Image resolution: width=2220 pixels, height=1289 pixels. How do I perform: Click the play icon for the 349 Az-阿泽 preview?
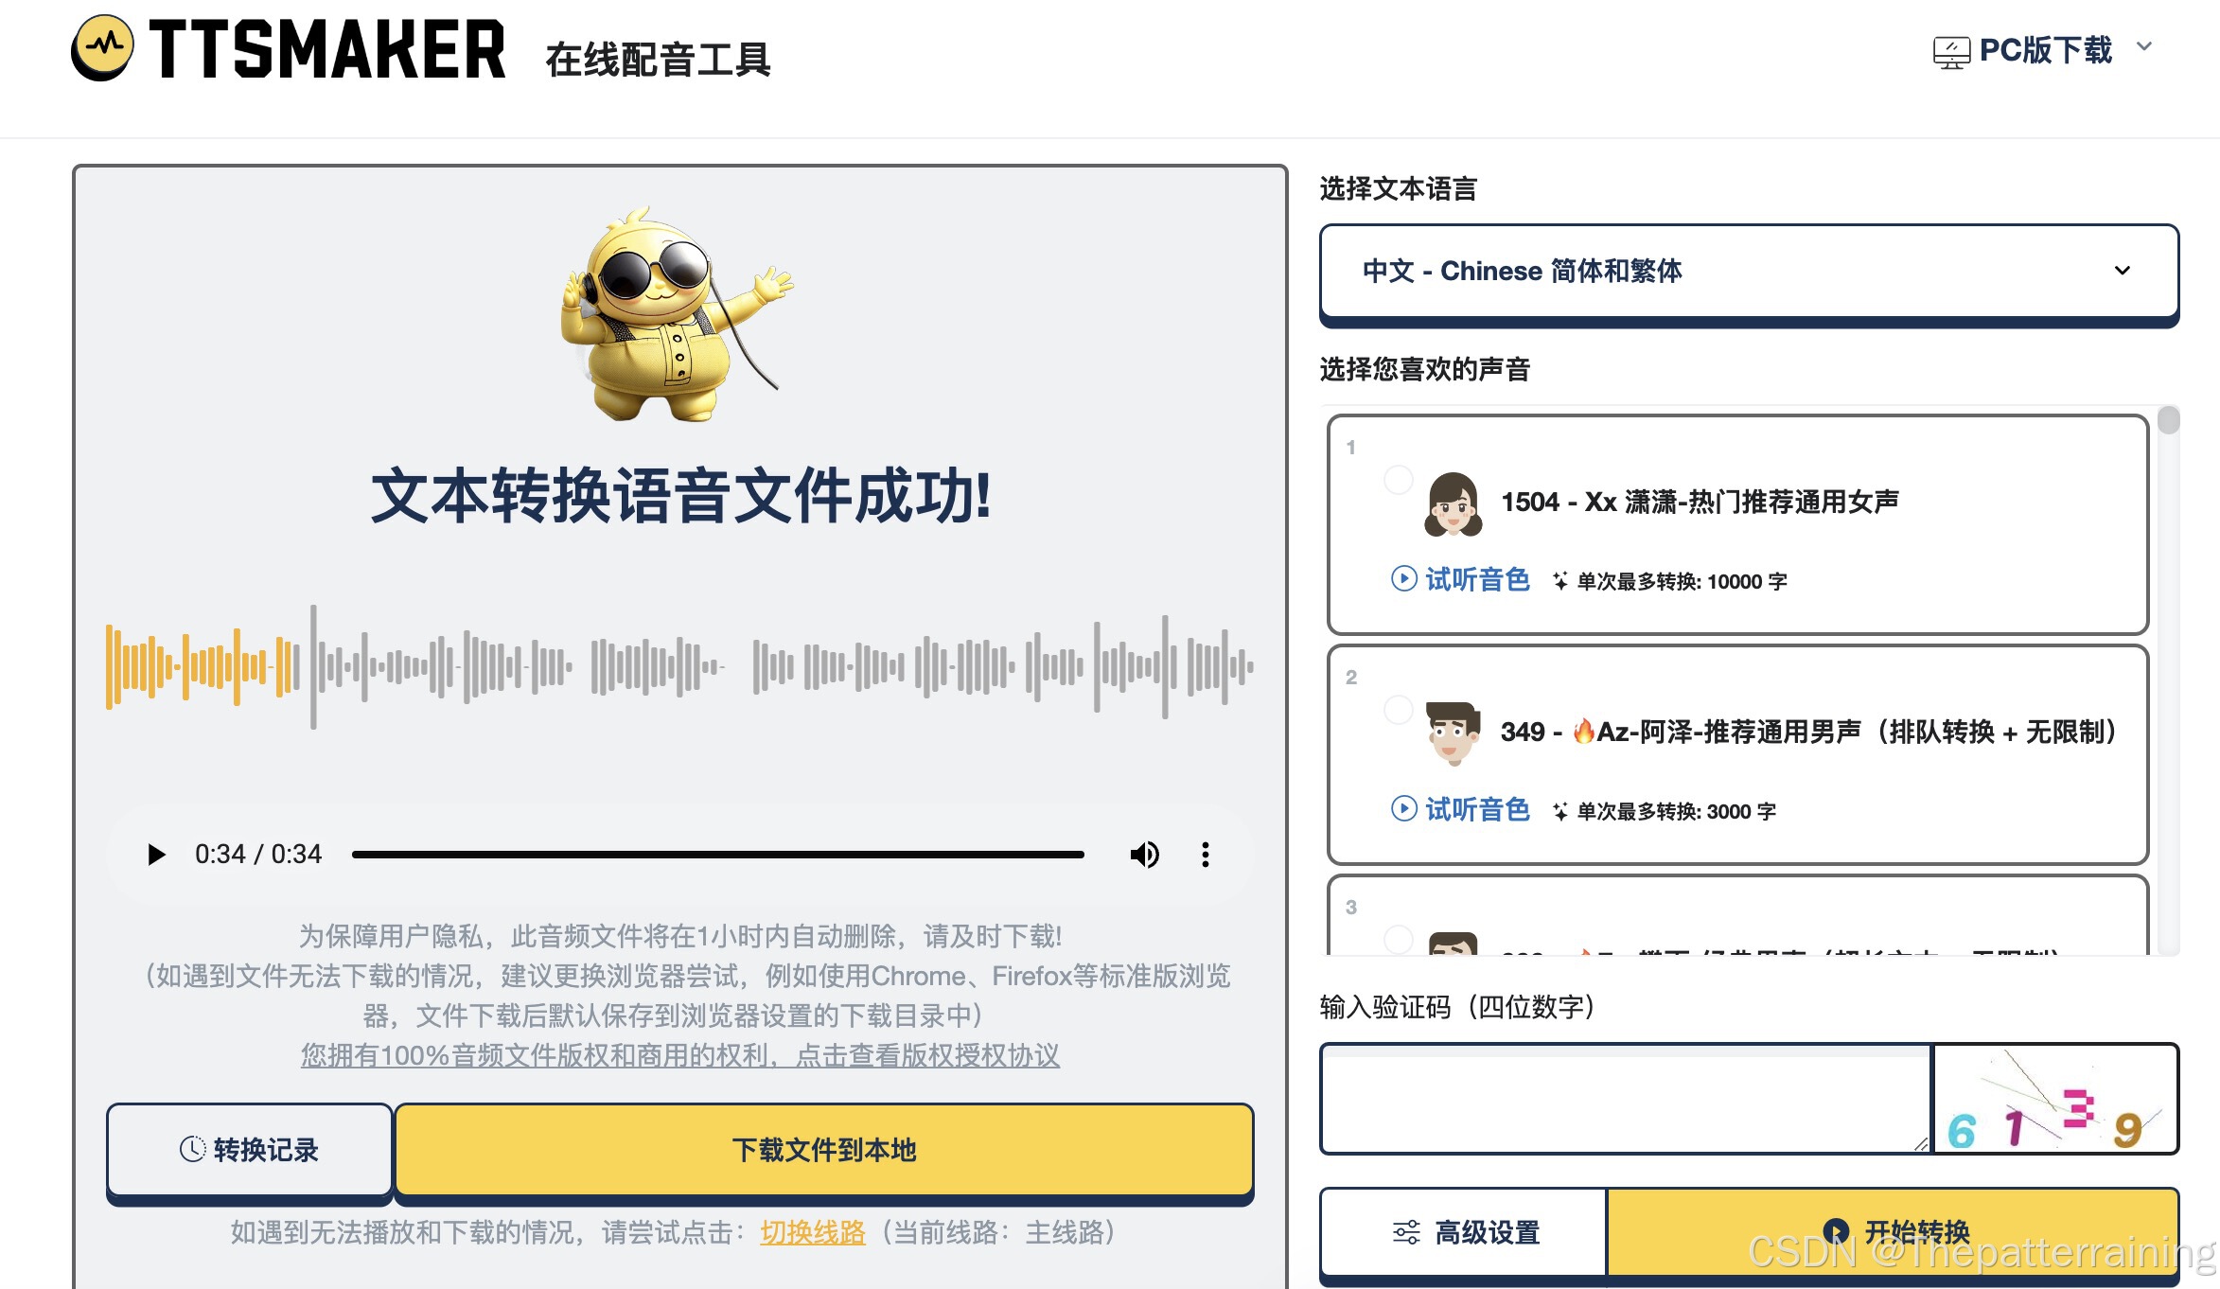pos(1403,808)
